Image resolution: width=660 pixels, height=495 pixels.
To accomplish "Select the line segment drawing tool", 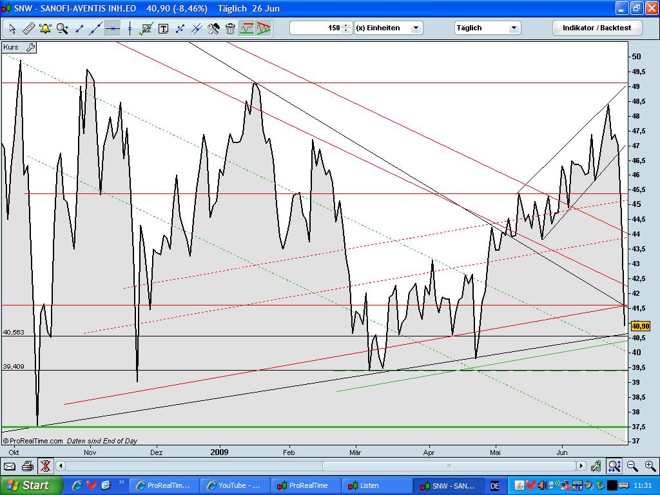I will click(x=79, y=28).
